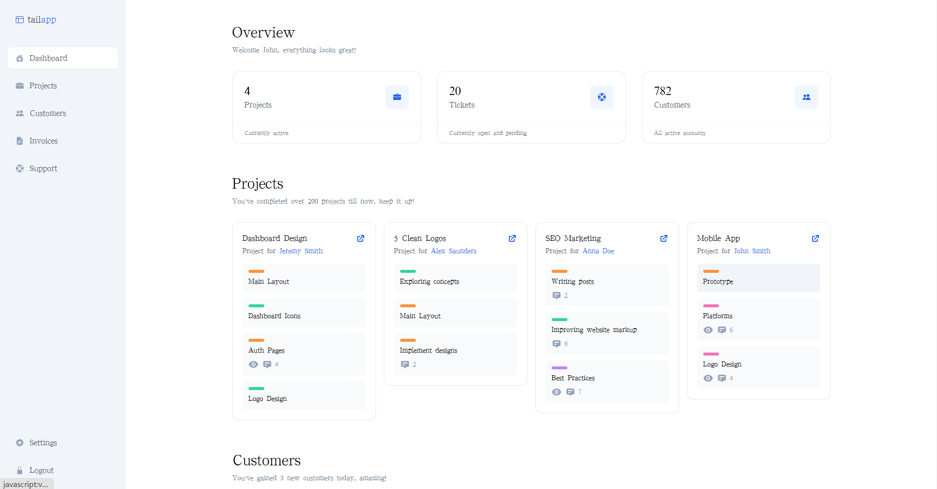Click Anna Doe client link
This screenshot has height=489, width=937.
(x=598, y=251)
